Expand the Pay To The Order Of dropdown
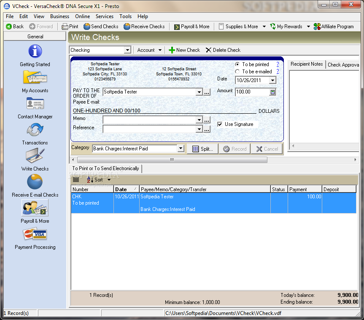This screenshot has height=320, width=364. (199, 92)
